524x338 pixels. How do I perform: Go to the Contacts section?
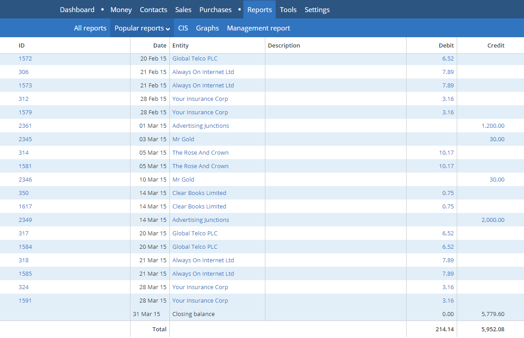point(153,10)
